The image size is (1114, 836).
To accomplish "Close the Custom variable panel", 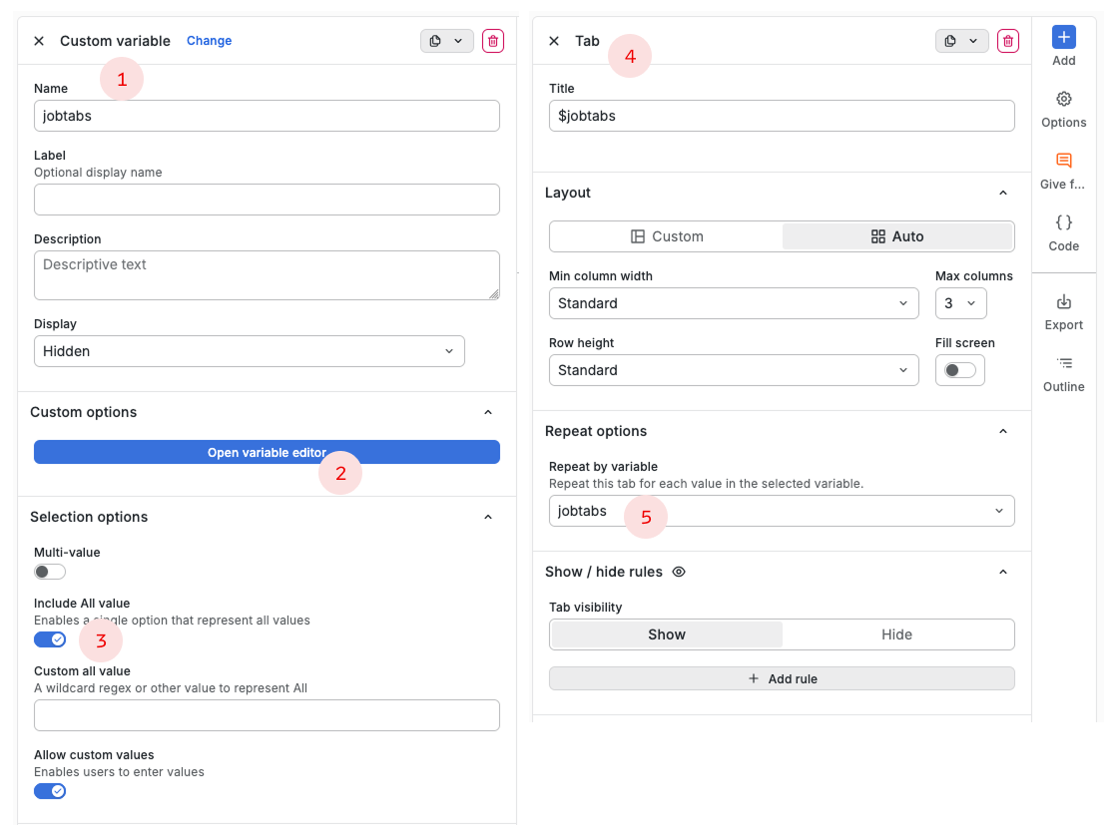I will tap(39, 41).
